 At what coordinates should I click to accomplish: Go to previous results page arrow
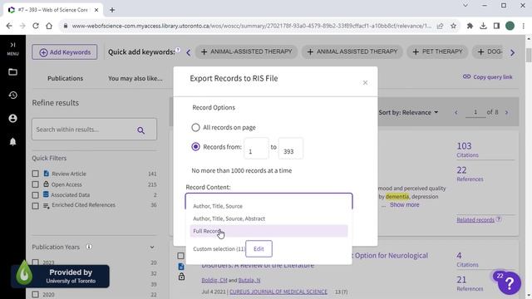[456, 113]
